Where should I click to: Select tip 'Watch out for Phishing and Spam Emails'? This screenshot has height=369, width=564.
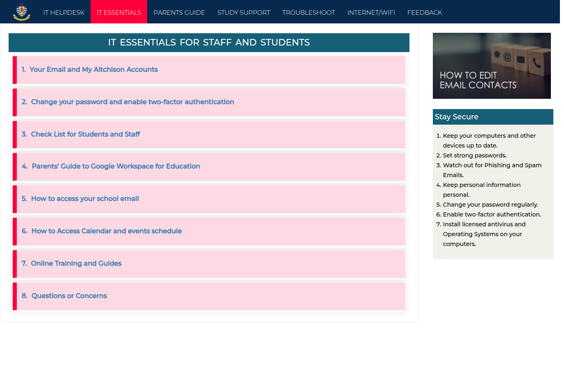492,170
